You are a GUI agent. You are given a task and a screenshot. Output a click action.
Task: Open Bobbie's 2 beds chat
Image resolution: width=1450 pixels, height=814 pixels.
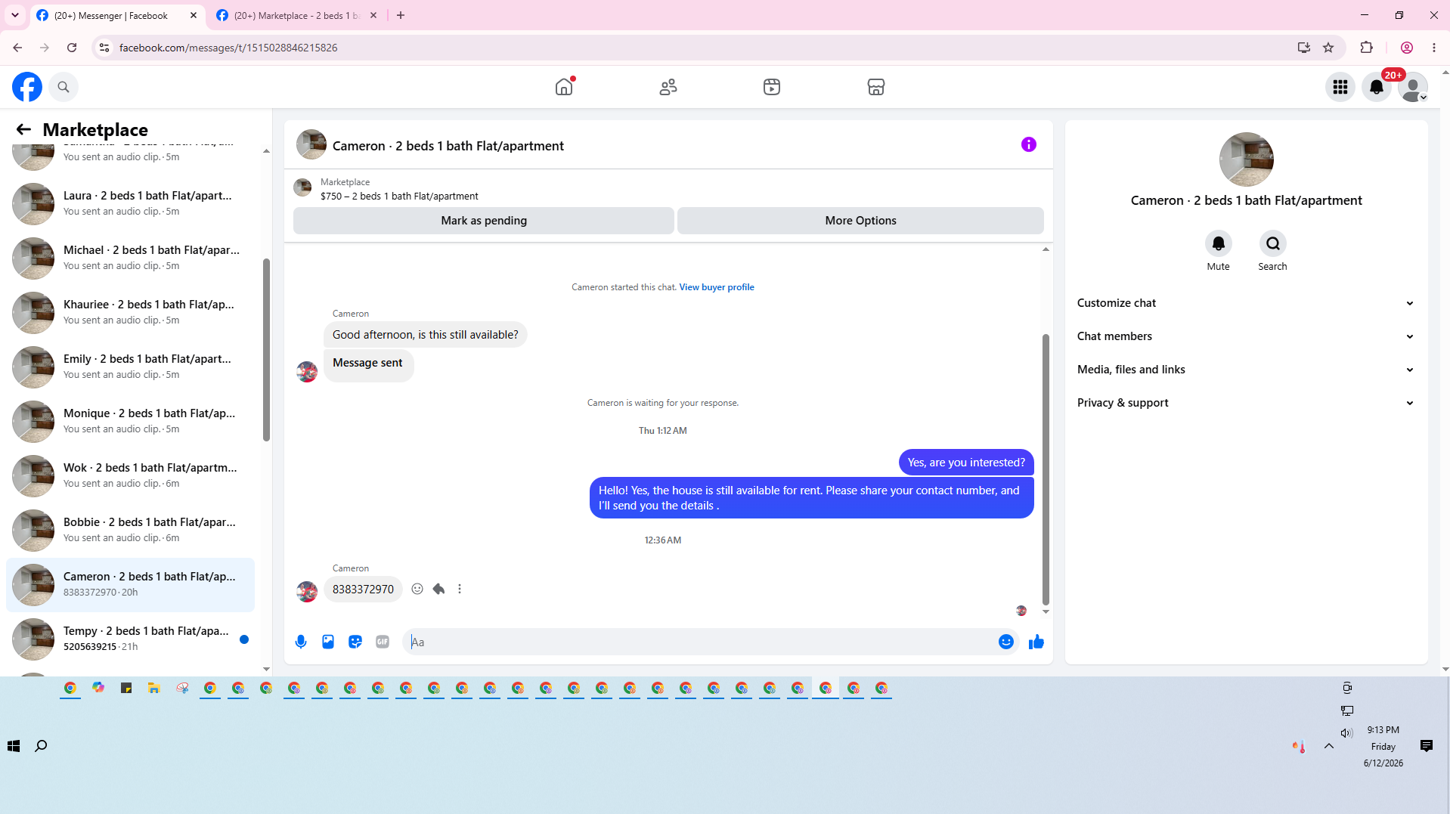coord(130,530)
